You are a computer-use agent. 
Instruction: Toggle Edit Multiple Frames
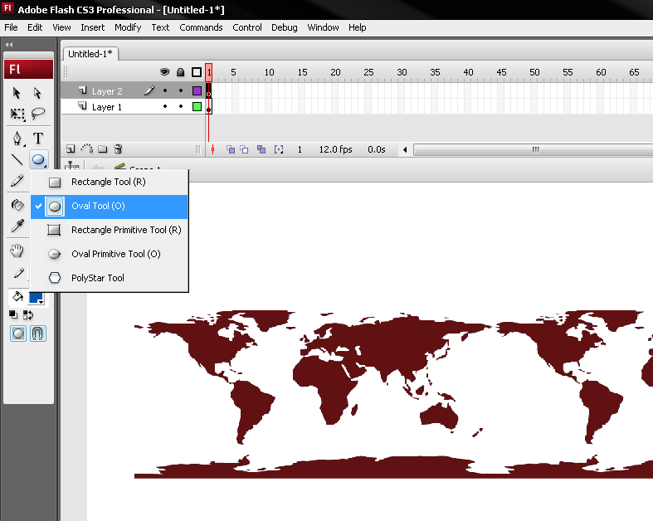[261, 149]
